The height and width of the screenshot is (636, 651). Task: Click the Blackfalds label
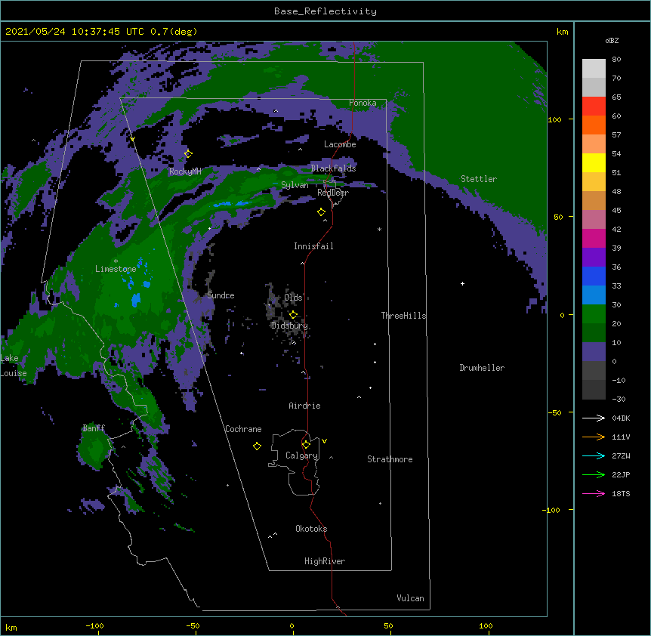pyautogui.click(x=333, y=168)
